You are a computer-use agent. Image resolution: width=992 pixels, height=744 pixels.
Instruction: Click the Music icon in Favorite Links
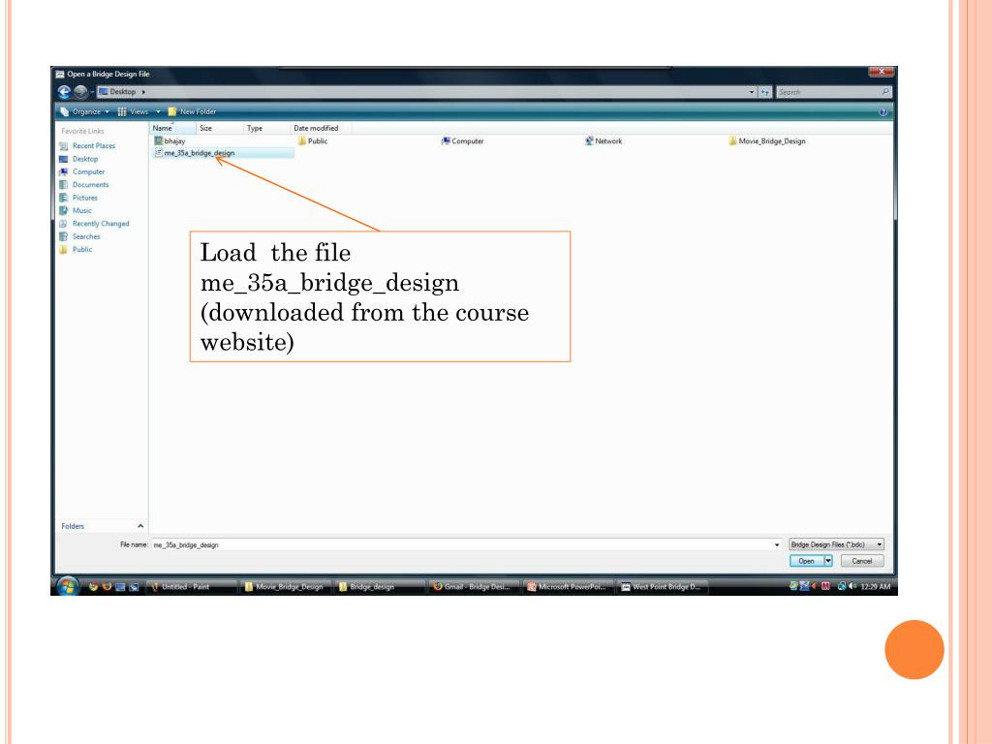(63, 210)
